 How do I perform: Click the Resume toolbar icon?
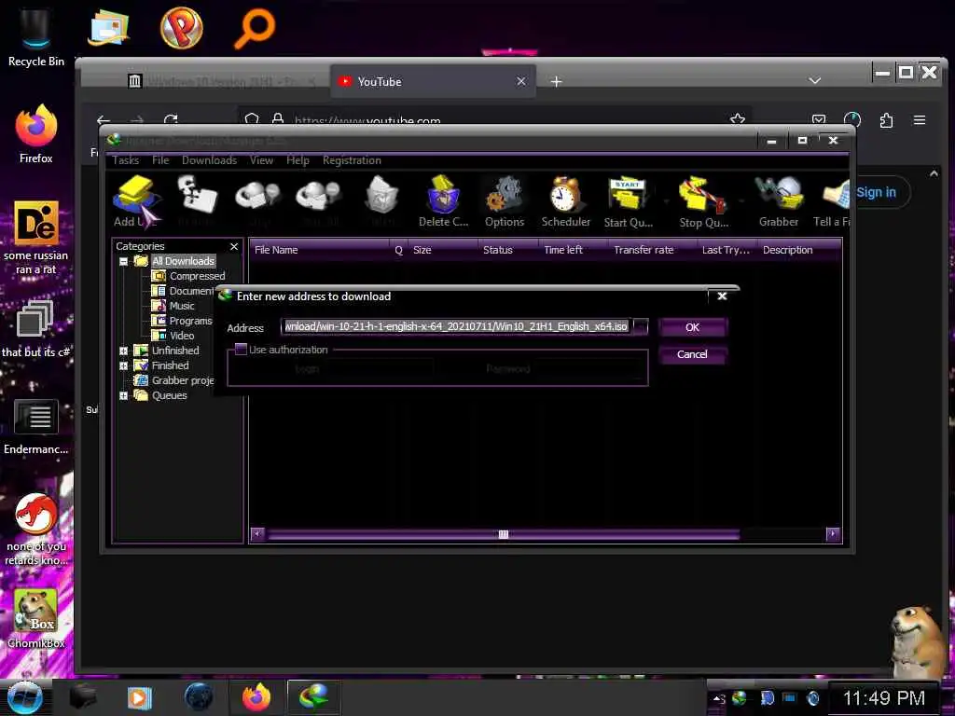(x=198, y=201)
